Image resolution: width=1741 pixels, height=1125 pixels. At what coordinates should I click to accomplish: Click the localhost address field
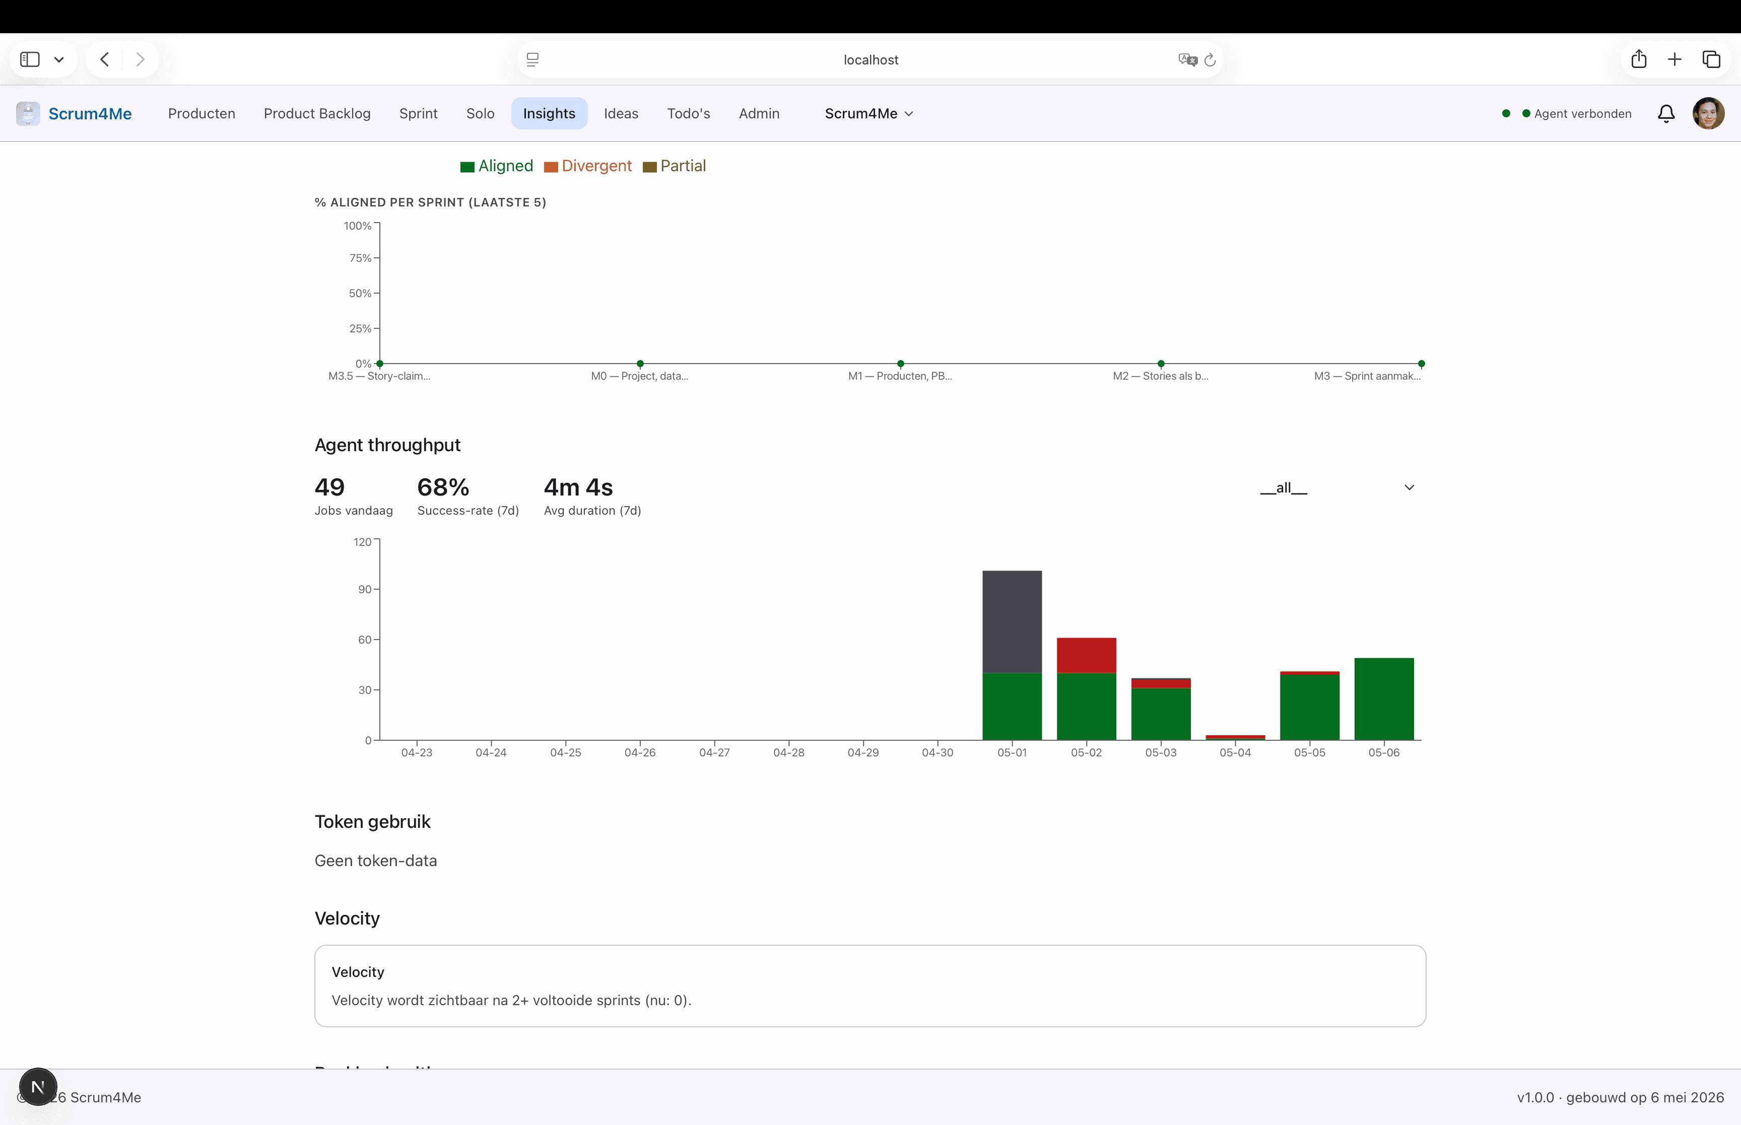[x=870, y=60]
